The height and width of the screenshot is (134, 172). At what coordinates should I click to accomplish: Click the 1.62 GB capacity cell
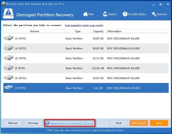point(98,88)
